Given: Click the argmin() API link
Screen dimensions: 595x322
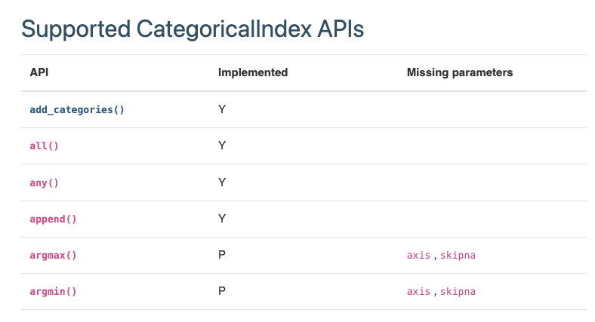Looking at the screenshot, I should pos(53,291).
